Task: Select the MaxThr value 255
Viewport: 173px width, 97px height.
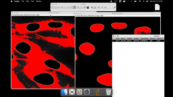Action: pyautogui.click(x=159, y=41)
